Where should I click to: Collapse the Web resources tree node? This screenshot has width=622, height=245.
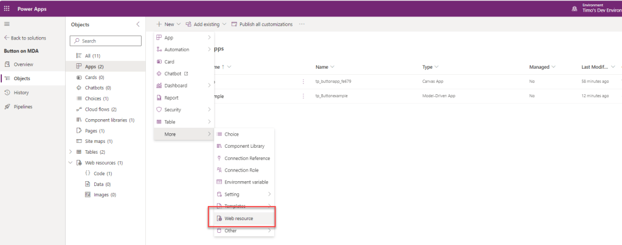coord(71,163)
